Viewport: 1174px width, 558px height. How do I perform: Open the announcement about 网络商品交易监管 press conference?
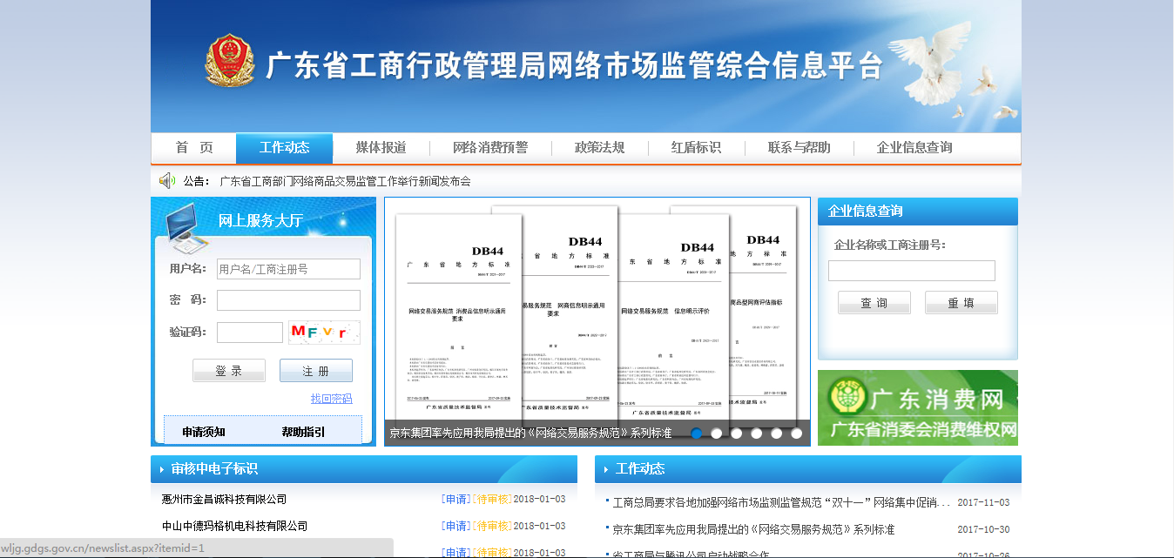pos(345,181)
